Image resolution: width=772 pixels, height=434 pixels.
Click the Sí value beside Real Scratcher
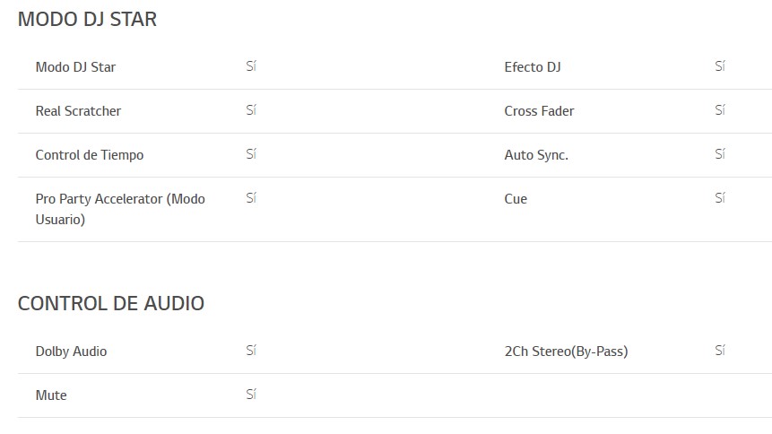point(251,110)
